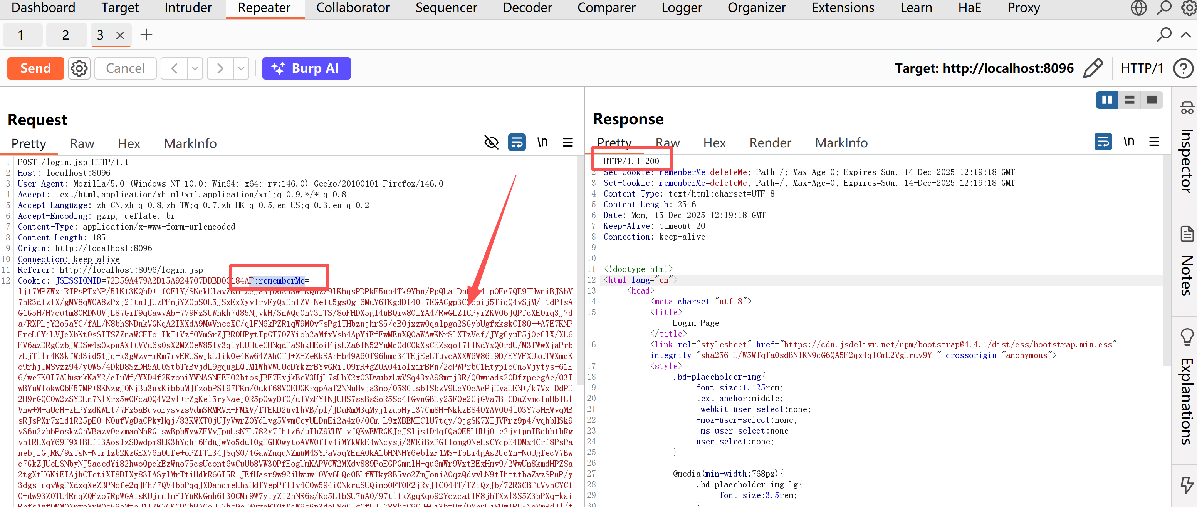Expand the previous request history dropdown

point(195,68)
